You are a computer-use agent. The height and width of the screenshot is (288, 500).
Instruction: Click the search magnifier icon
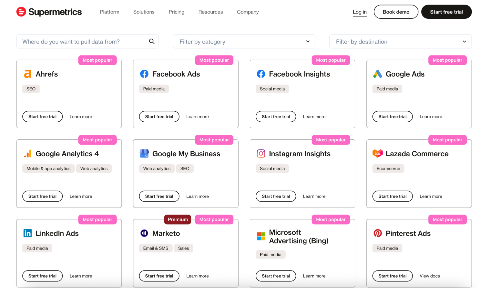pyautogui.click(x=152, y=41)
